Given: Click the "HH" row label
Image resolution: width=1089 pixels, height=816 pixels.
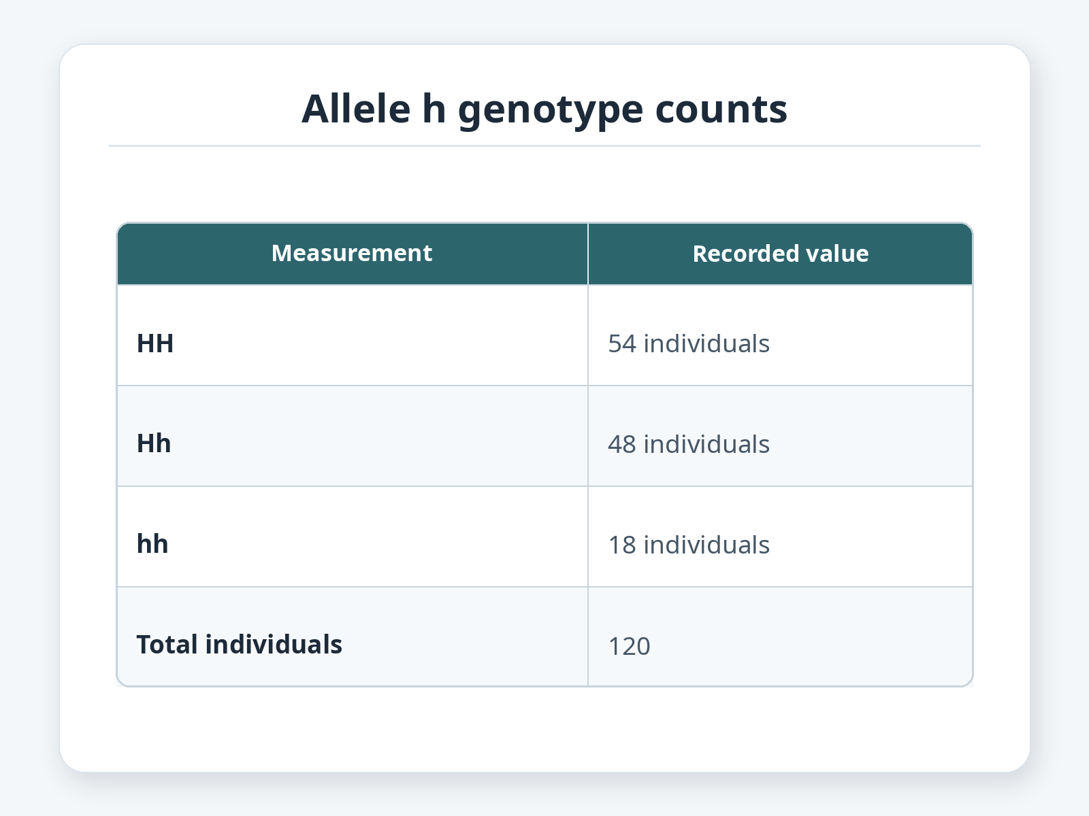Looking at the screenshot, I should 155,343.
